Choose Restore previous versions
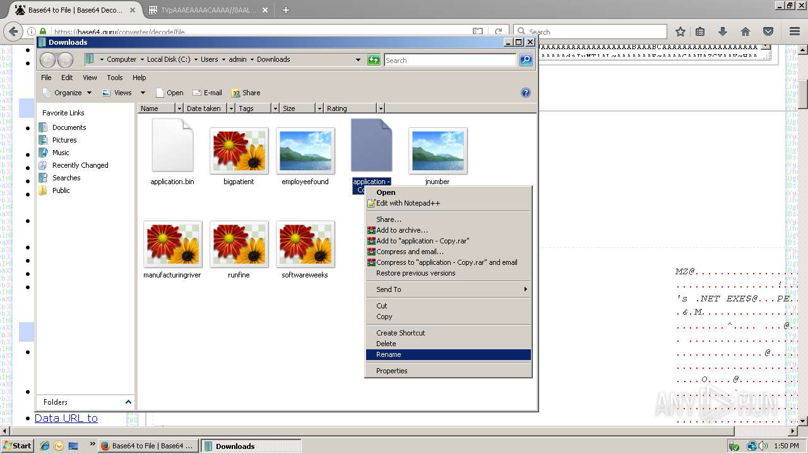 click(x=448, y=273)
